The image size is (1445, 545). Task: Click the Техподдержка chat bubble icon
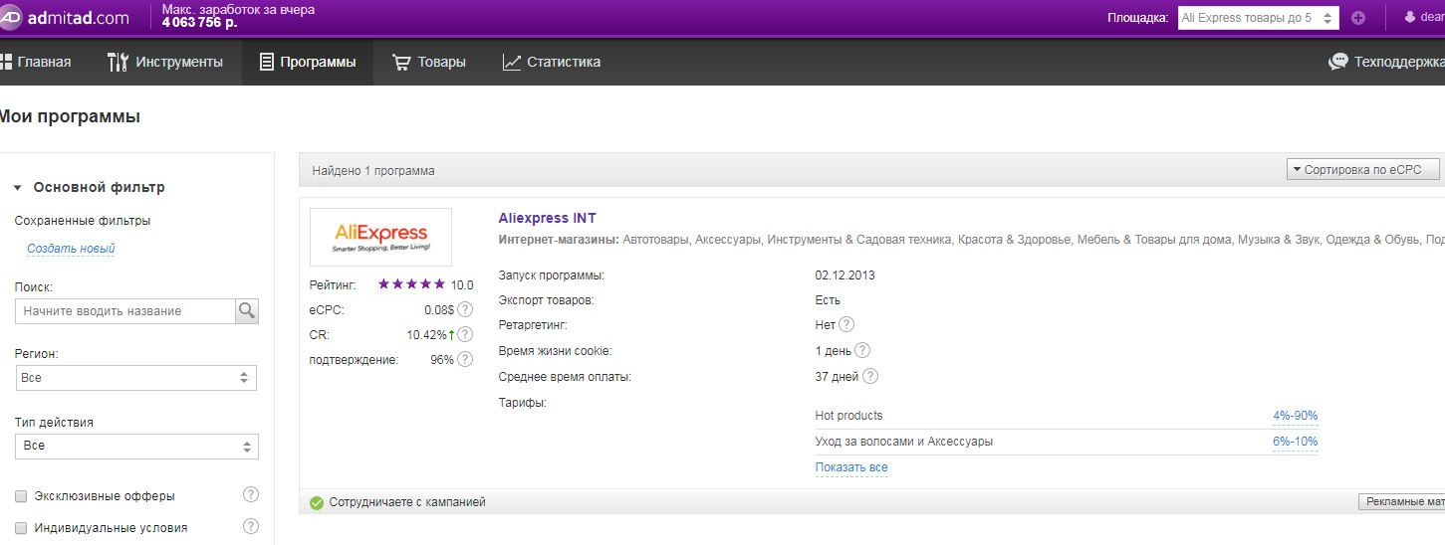[1338, 62]
